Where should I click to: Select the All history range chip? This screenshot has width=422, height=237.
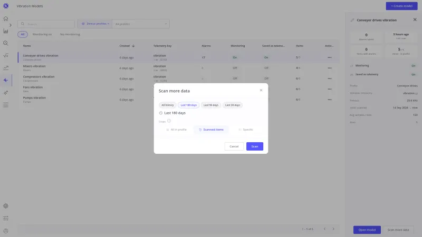point(167,105)
